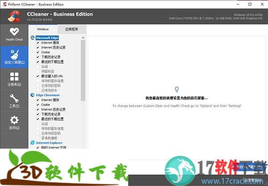Viewport: 268px width, 186px height.
Task: Click the 将您最喜爱的清理设置为您的首页屏幕 heading
Action: (176, 98)
